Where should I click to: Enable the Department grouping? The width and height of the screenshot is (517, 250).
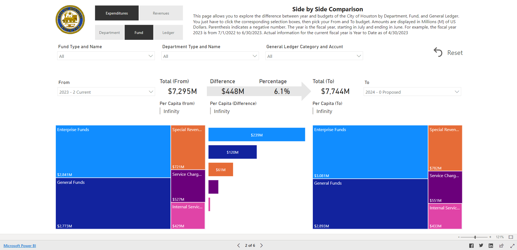pyautogui.click(x=109, y=32)
